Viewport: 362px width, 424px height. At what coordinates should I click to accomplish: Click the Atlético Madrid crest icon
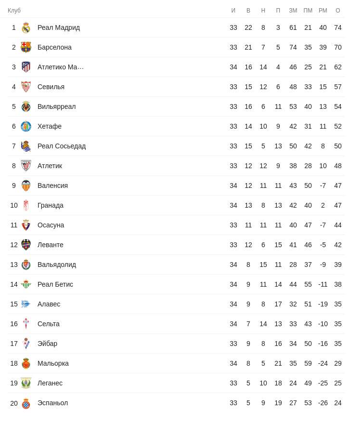[26, 67]
